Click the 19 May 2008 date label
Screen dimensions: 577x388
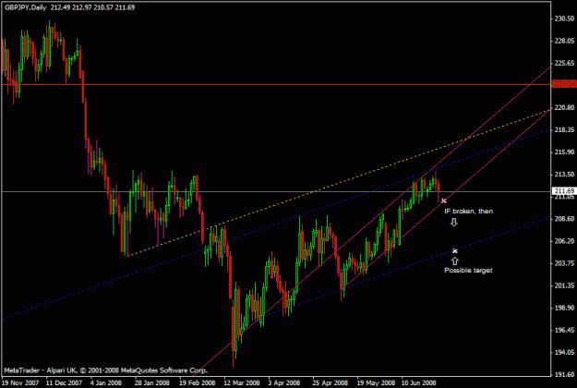click(x=376, y=382)
